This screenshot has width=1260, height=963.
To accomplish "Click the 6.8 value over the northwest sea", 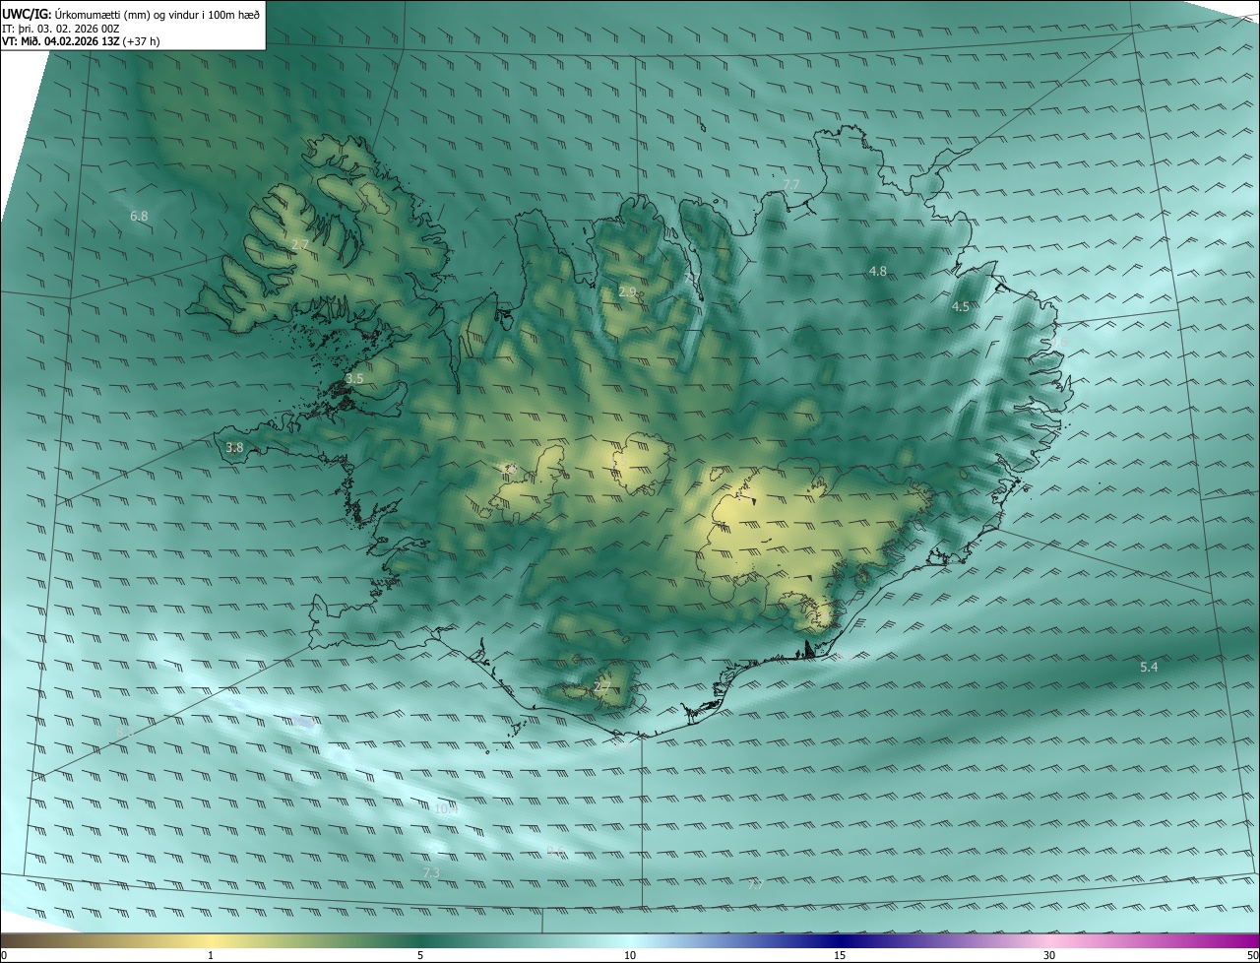I will pos(139,216).
